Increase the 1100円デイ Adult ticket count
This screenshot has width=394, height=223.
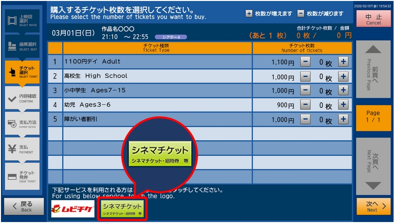tap(343, 62)
